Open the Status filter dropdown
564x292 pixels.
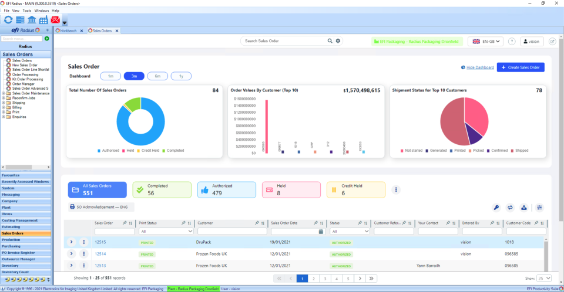click(350, 232)
